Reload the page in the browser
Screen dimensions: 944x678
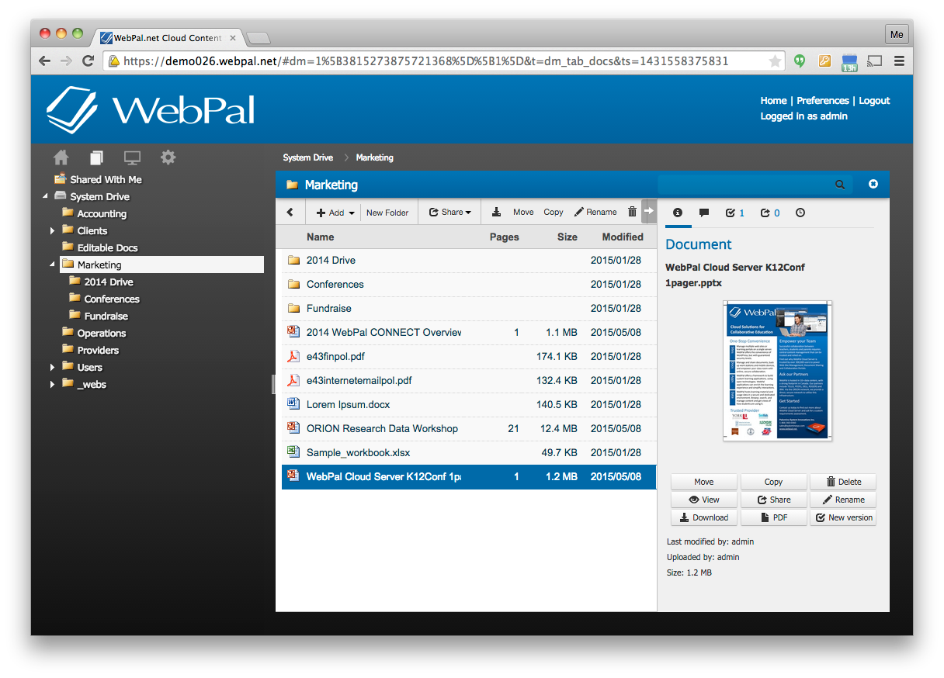(x=88, y=61)
